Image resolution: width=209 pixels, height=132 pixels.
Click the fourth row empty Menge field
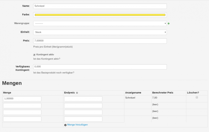tap(22, 119)
